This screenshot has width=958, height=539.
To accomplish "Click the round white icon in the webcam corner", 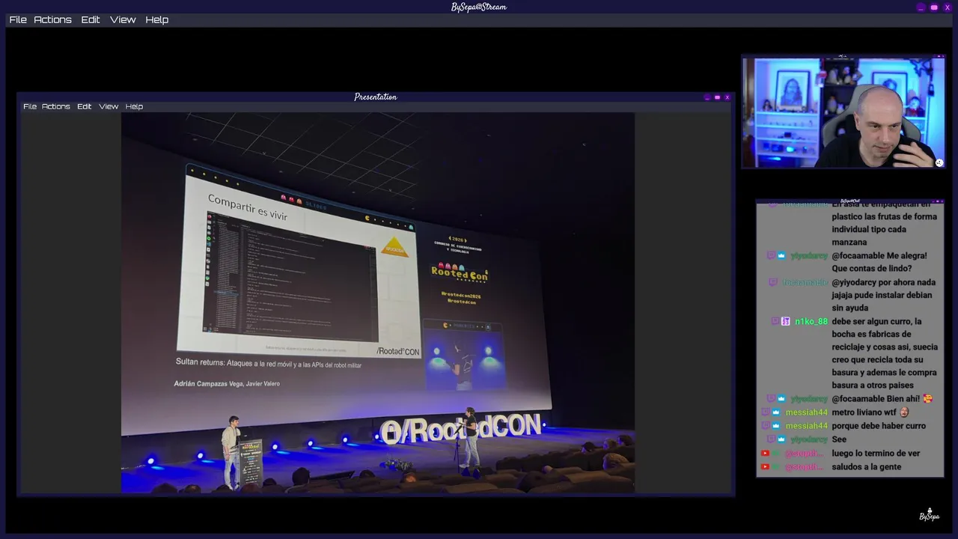I will (x=939, y=162).
